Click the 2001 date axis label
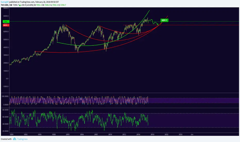This screenshot has width=240, height=142. tap(68, 135)
